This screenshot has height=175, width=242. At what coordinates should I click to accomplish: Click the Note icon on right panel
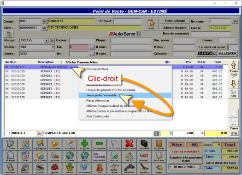(234, 93)
